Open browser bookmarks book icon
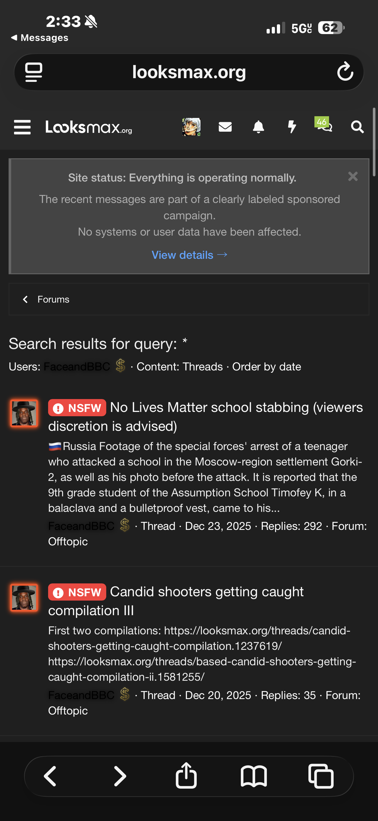378x821 pixels. (x=254, y=776)
